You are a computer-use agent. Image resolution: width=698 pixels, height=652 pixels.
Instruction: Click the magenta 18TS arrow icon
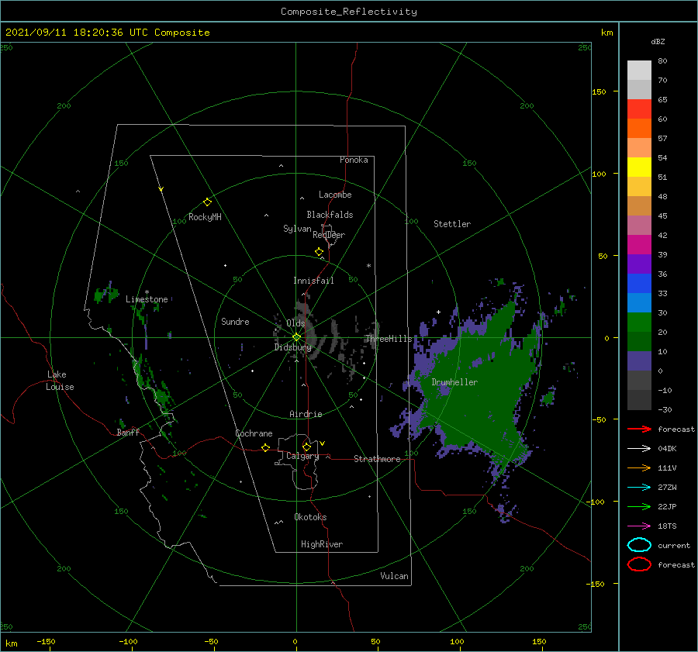coord(639,526)
